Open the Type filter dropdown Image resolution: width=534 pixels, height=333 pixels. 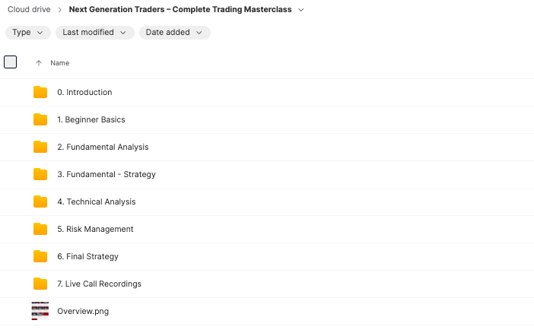pos(28,33)
